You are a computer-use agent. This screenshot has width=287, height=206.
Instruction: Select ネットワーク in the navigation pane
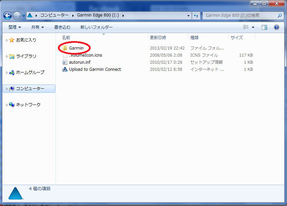pos(28,105)
